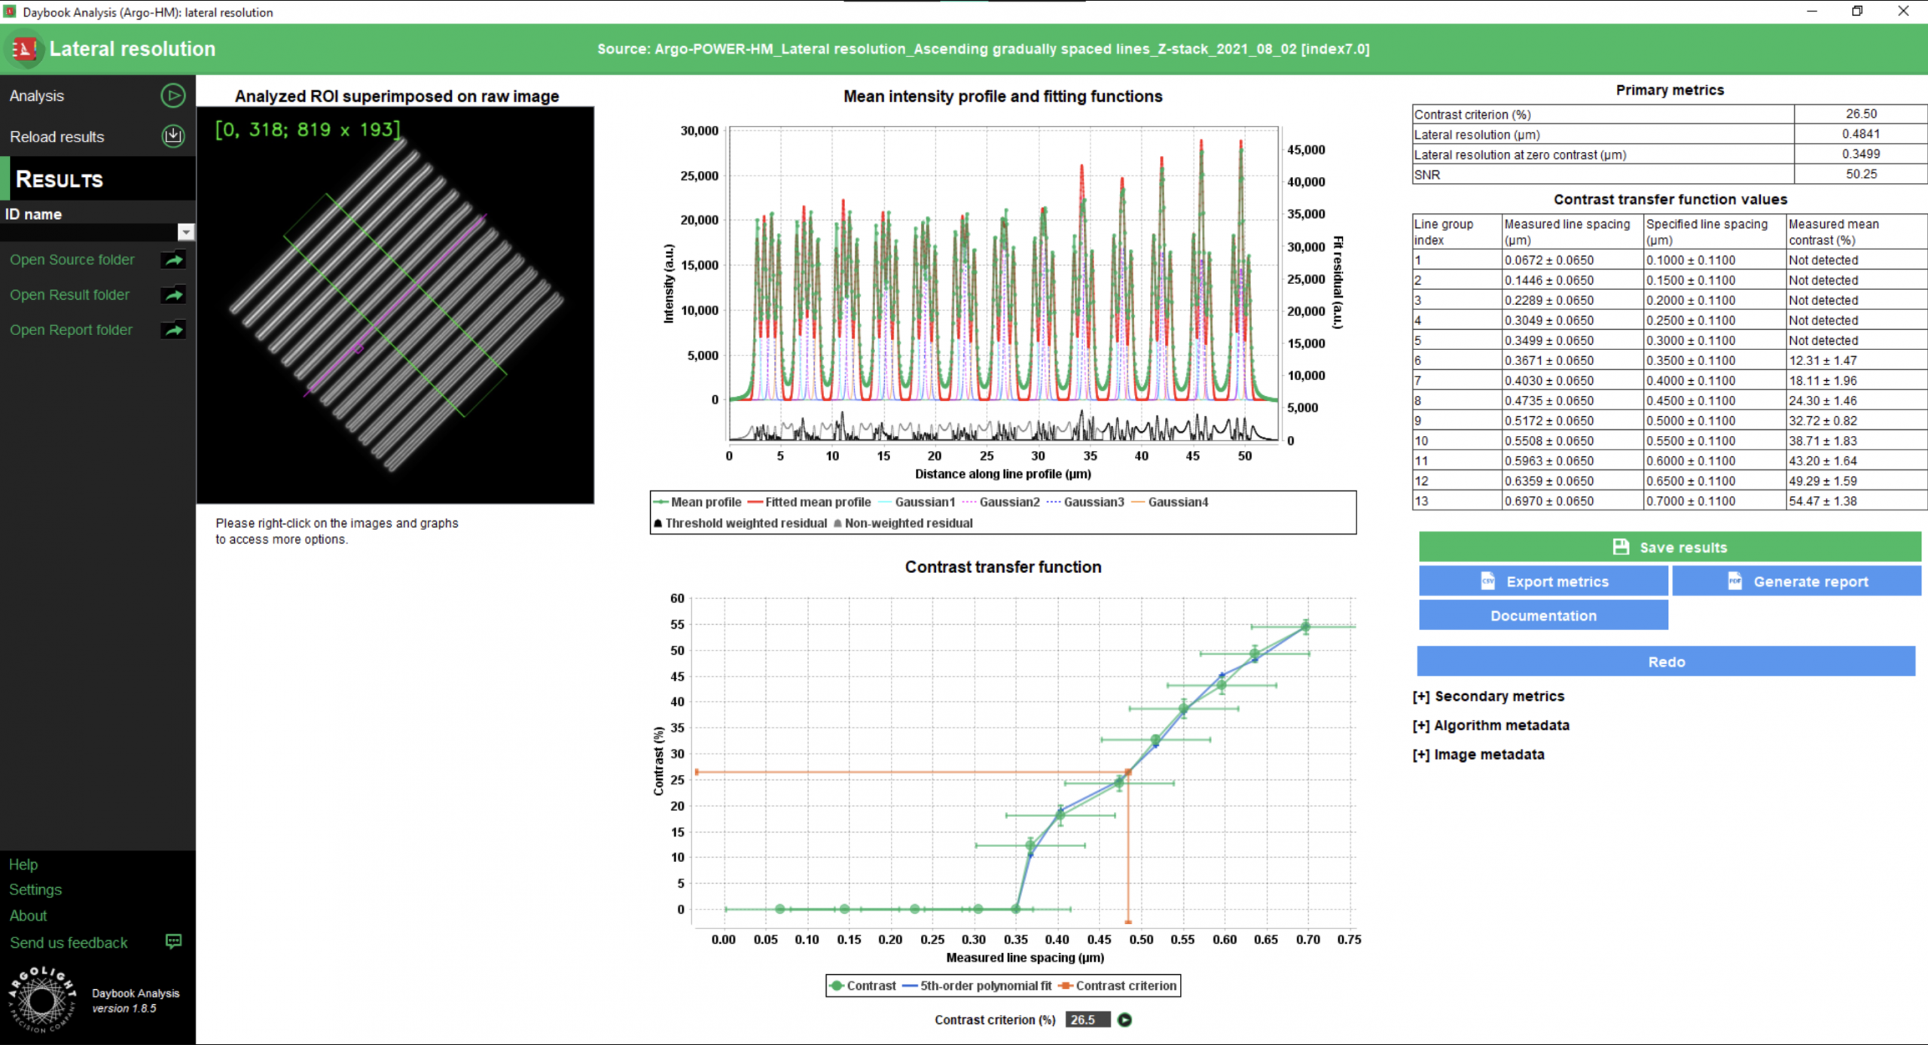Open the Help menu item
This screenshot has width=1928, height=1045.
pos(23,864)
